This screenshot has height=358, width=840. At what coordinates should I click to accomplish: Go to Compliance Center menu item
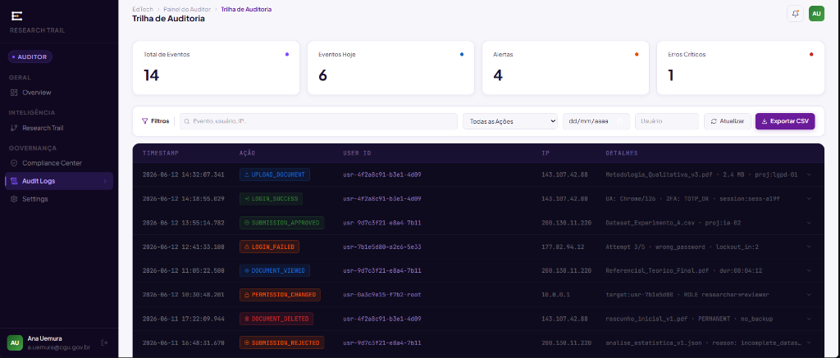(x=59, y=163)
